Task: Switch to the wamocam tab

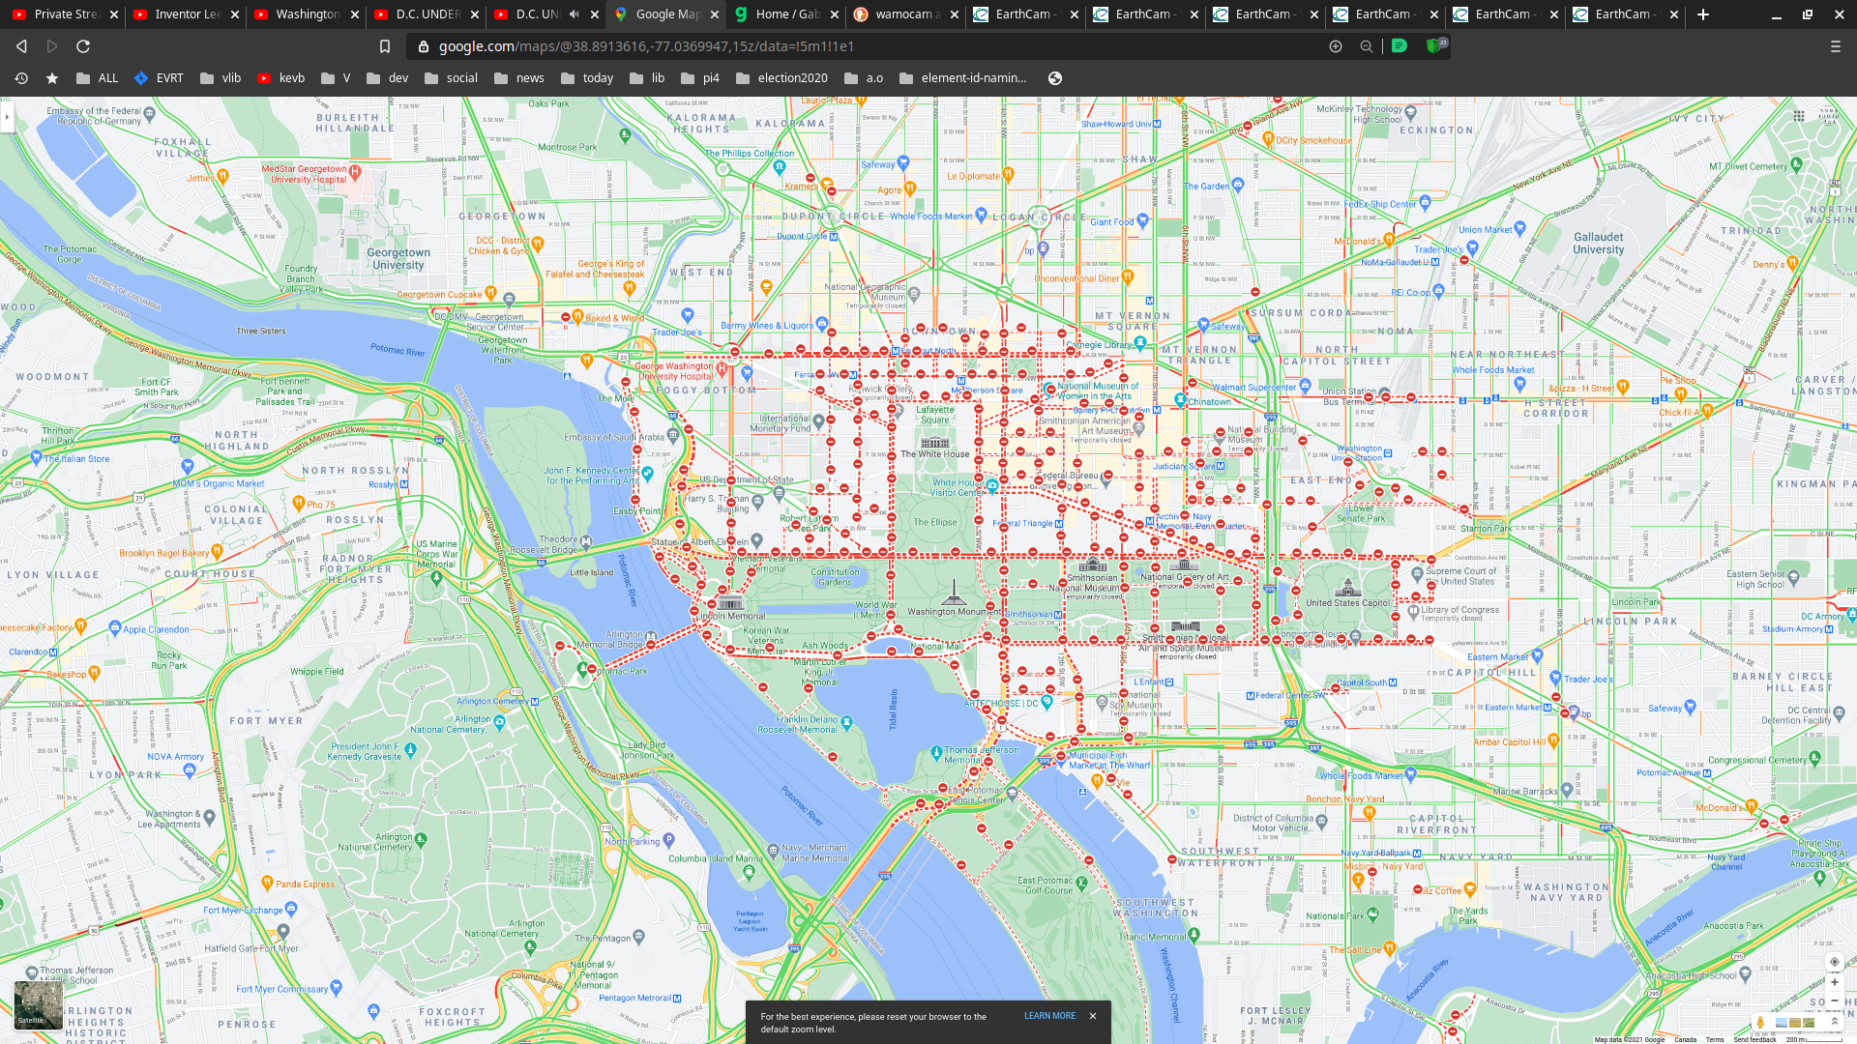Action: 903,14
